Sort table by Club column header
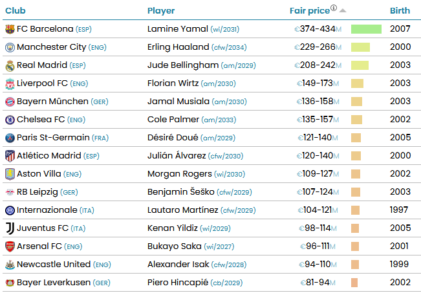The image size is (421, 293). point(16,11)
